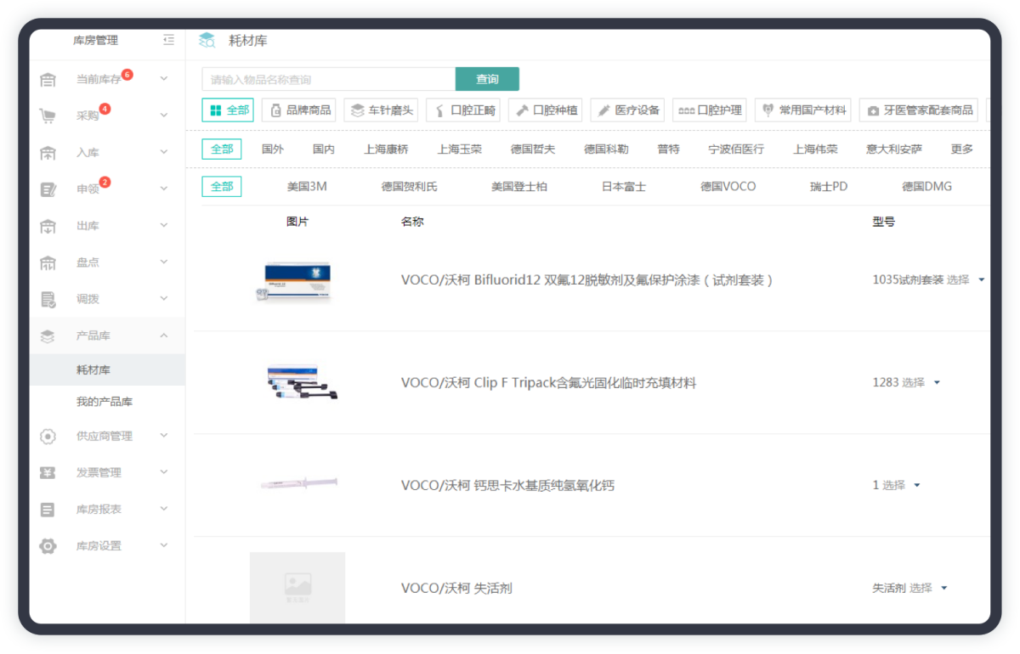Collapse the 产品库 menu section
1020x654 pixels.
164,336
